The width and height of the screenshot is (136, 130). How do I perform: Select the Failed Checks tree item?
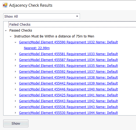tap(20, 25)
